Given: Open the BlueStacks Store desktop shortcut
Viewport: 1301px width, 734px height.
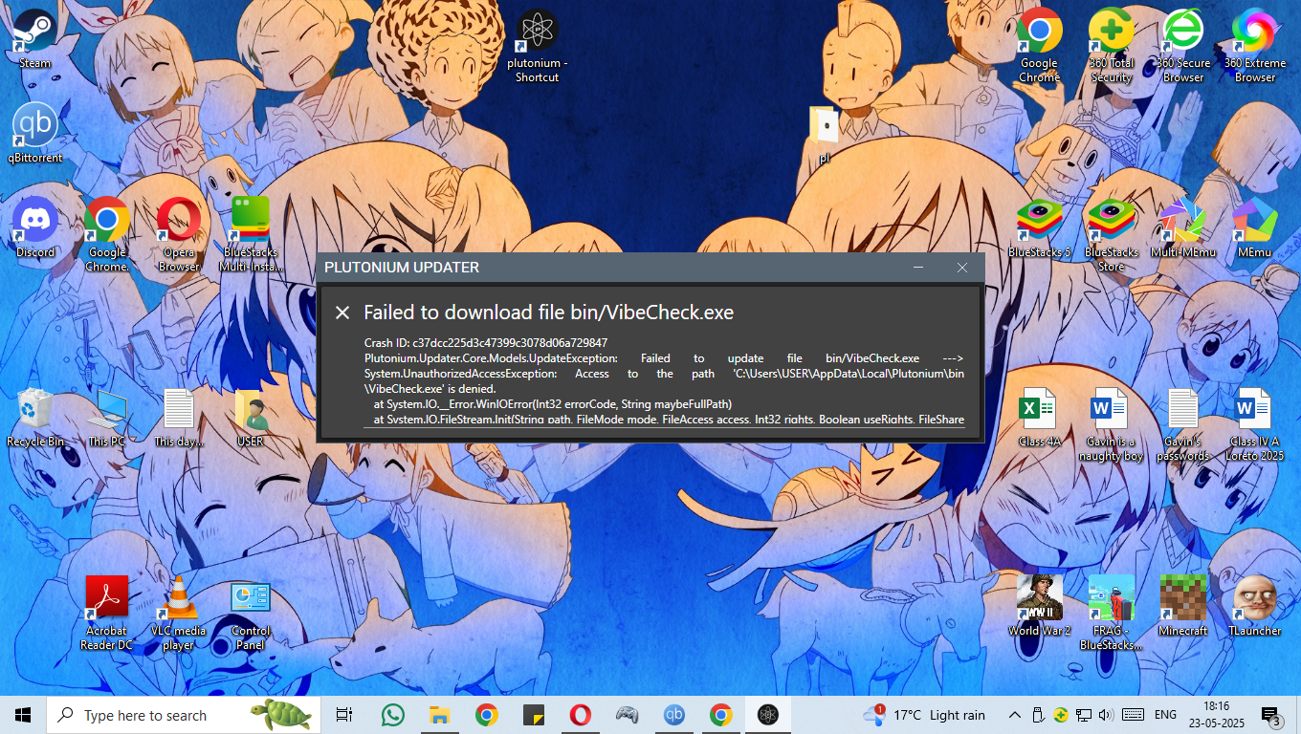Looking at the screenshot, I should (1112, 235).
